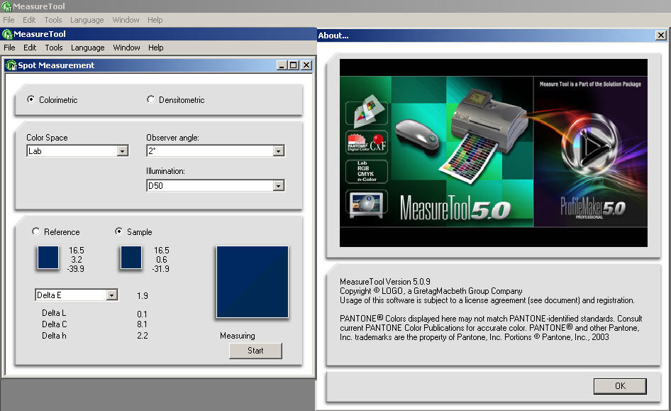Expand the Observer angle dropdown
The height and width of the screenshot is (411, 671).
pyautogui.click(x=279, y=150)
